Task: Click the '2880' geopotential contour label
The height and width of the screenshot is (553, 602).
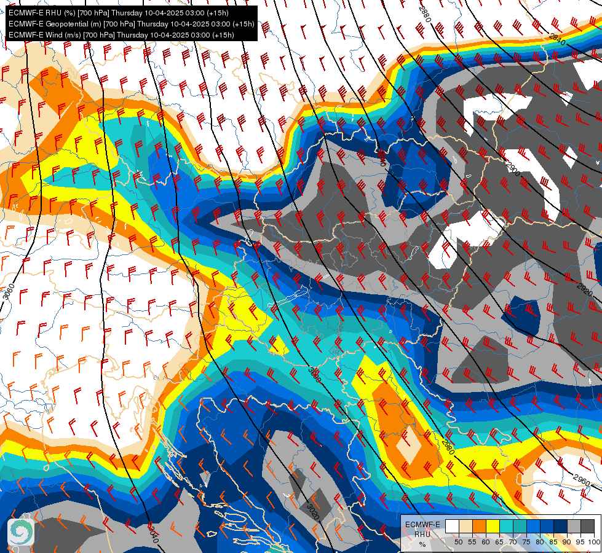Action: coord(425,15)
